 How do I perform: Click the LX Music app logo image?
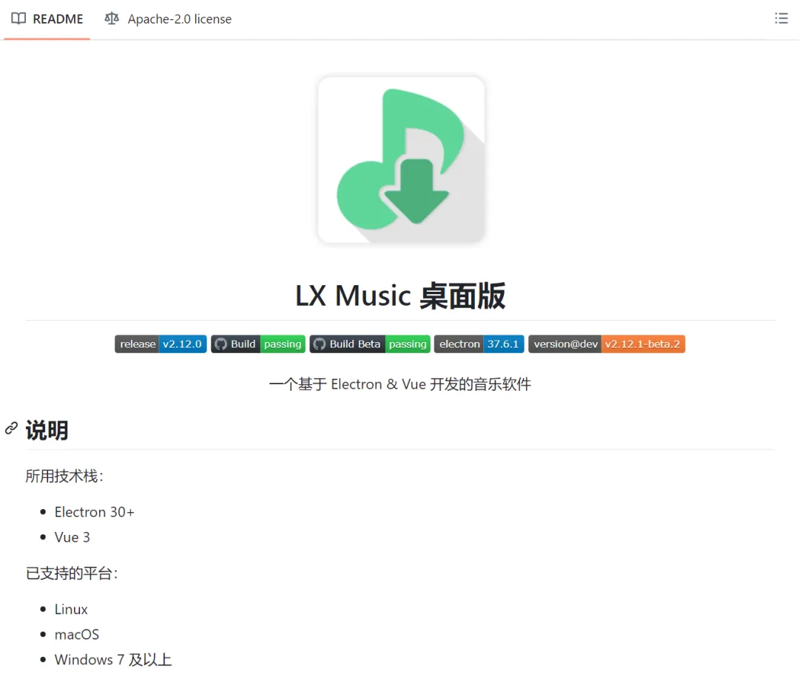tap(401, 160)
